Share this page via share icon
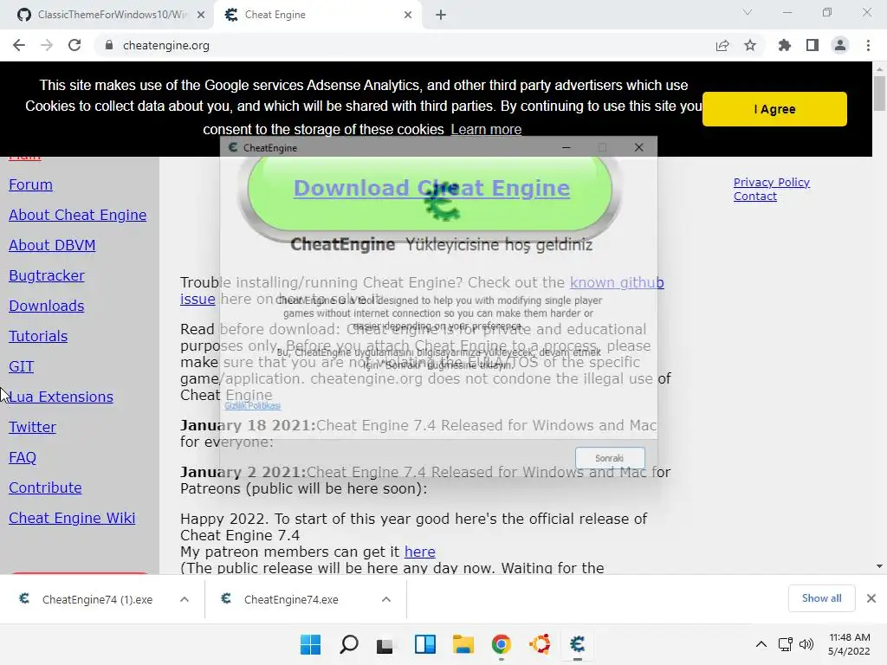 (x=722, y=45)
